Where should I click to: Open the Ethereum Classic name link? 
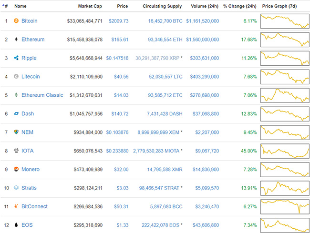pos(42,95)
